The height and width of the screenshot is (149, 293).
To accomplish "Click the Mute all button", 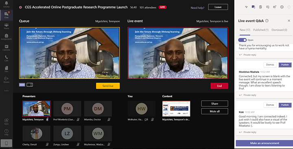I will click(x=214, y=111).
